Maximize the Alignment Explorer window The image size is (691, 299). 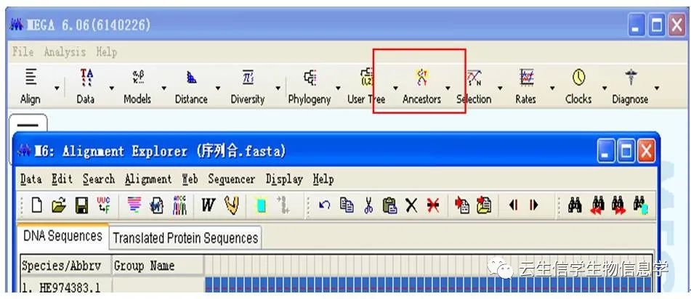(x=626, y=152)
